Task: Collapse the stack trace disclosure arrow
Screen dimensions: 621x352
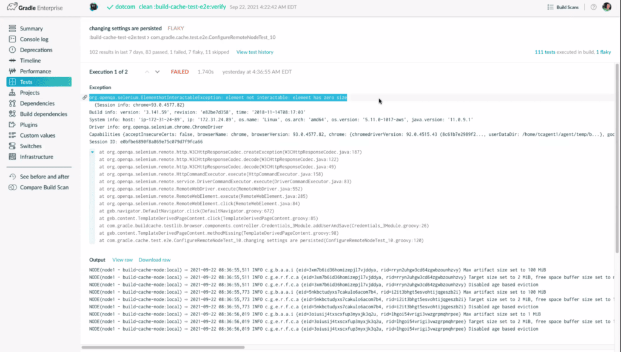Action: tap(92, 152)
